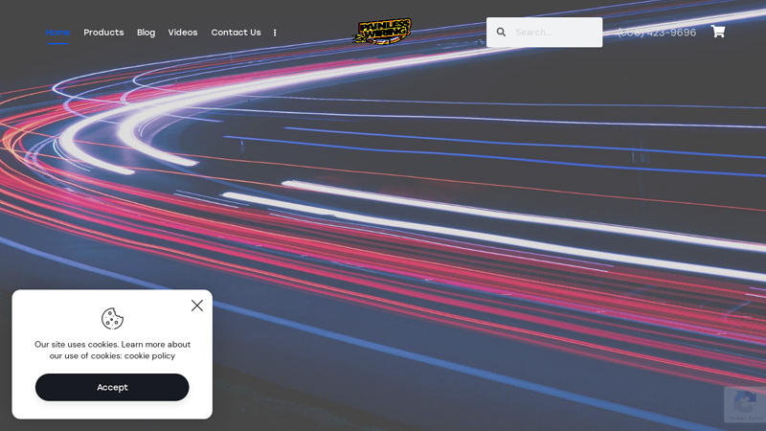766x431 pixels.
Task: Open the cookie policy link
Action: coord(149,356)
